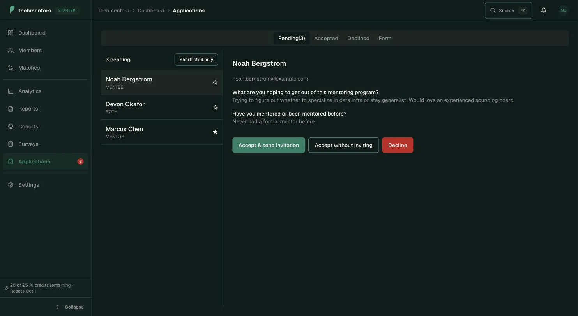Click the 'Noah Bergstrom' detail heading
The width and height of the screenshot is (578, 316).
pos(259,63)
